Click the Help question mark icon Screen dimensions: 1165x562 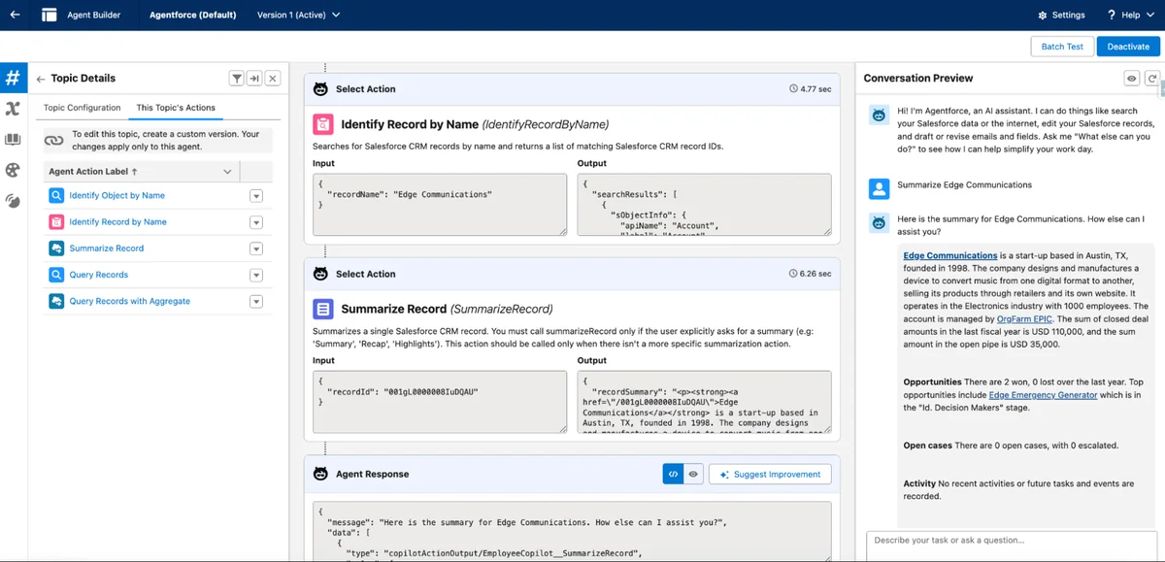1112,15
